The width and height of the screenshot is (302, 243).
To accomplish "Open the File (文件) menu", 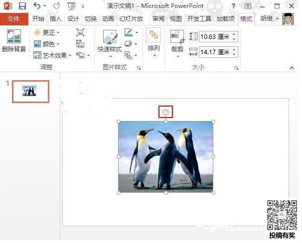I will coord(13,19).
